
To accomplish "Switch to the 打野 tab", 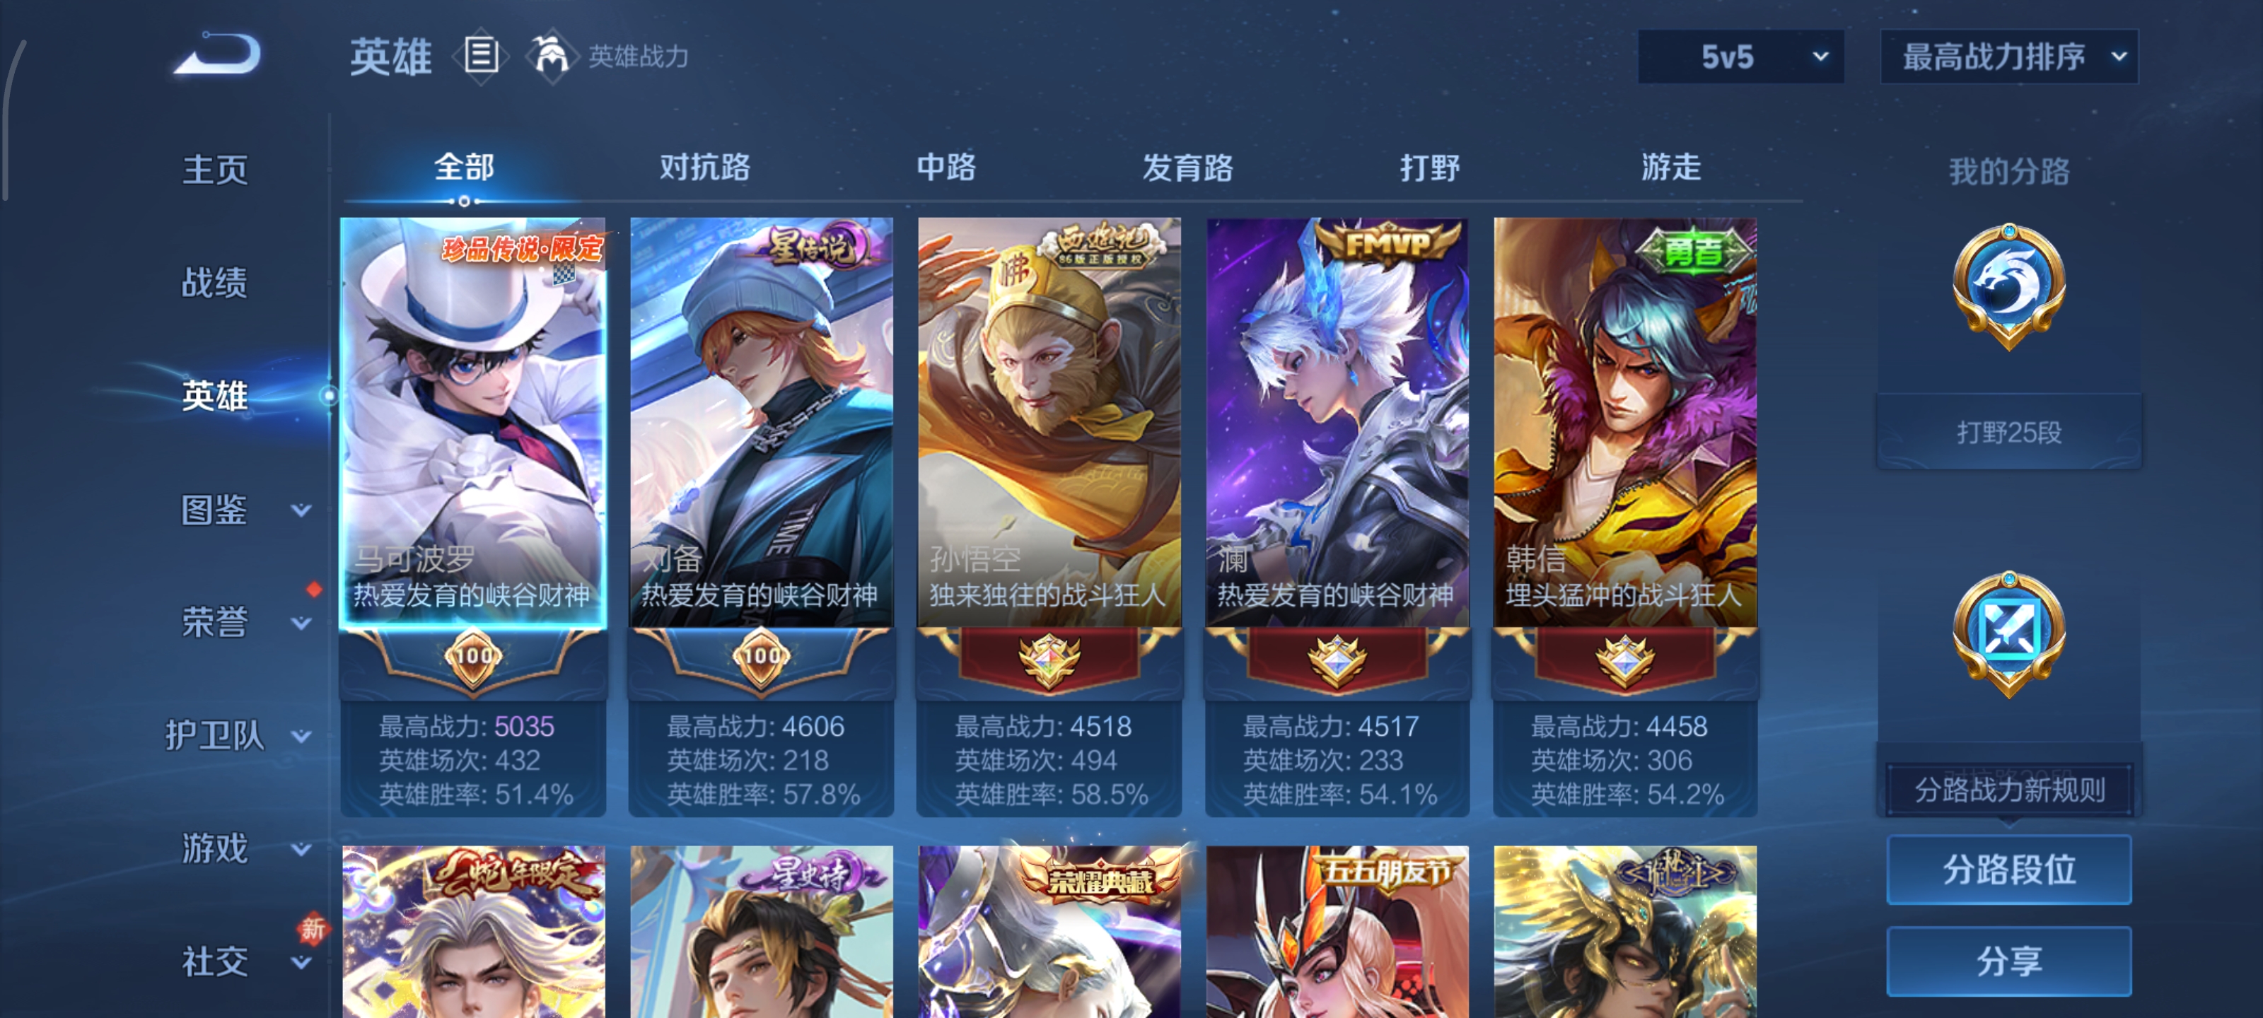I will (x=1429, y=167).
